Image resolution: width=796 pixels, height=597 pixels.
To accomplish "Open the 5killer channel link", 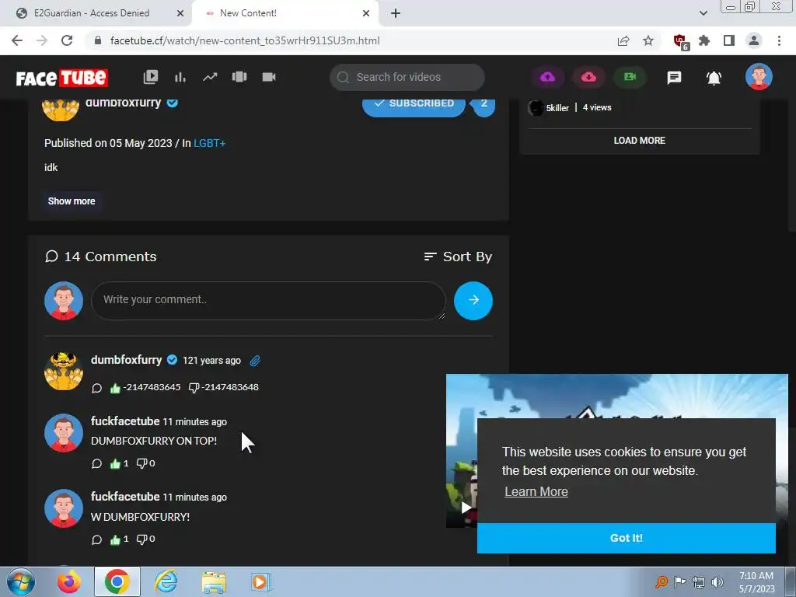I will point(557,107).
